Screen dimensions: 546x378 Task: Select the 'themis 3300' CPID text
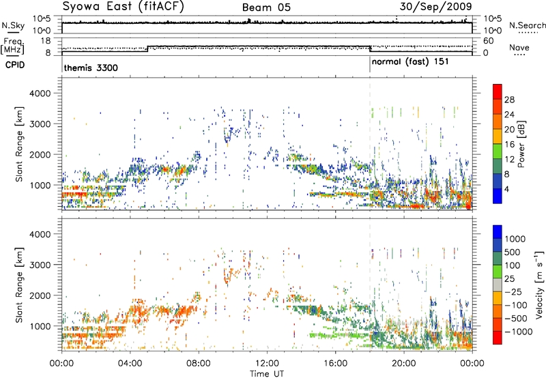pos(91,68)
